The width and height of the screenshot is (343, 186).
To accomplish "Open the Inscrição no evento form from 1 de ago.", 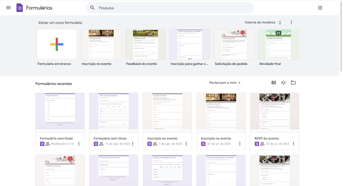I will [x=167, y=112].
